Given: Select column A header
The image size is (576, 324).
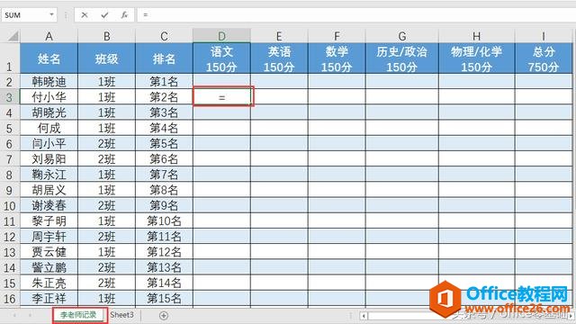Looking at the screenshot, I should point(49,36).
